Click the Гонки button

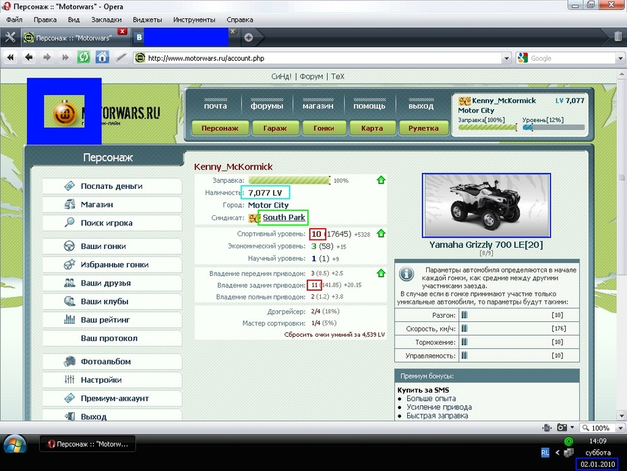324,128
